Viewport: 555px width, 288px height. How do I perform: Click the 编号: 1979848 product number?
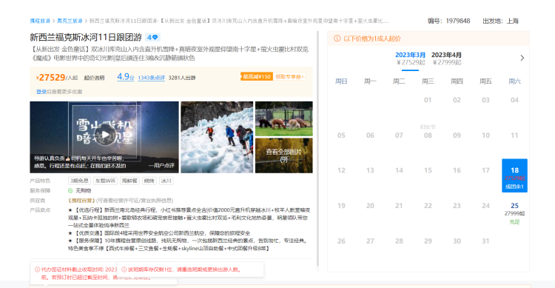coord(449,21)
